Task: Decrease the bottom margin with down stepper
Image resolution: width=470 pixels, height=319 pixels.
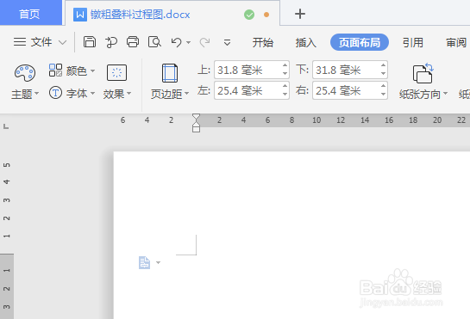Action: [x=384, y=74]
